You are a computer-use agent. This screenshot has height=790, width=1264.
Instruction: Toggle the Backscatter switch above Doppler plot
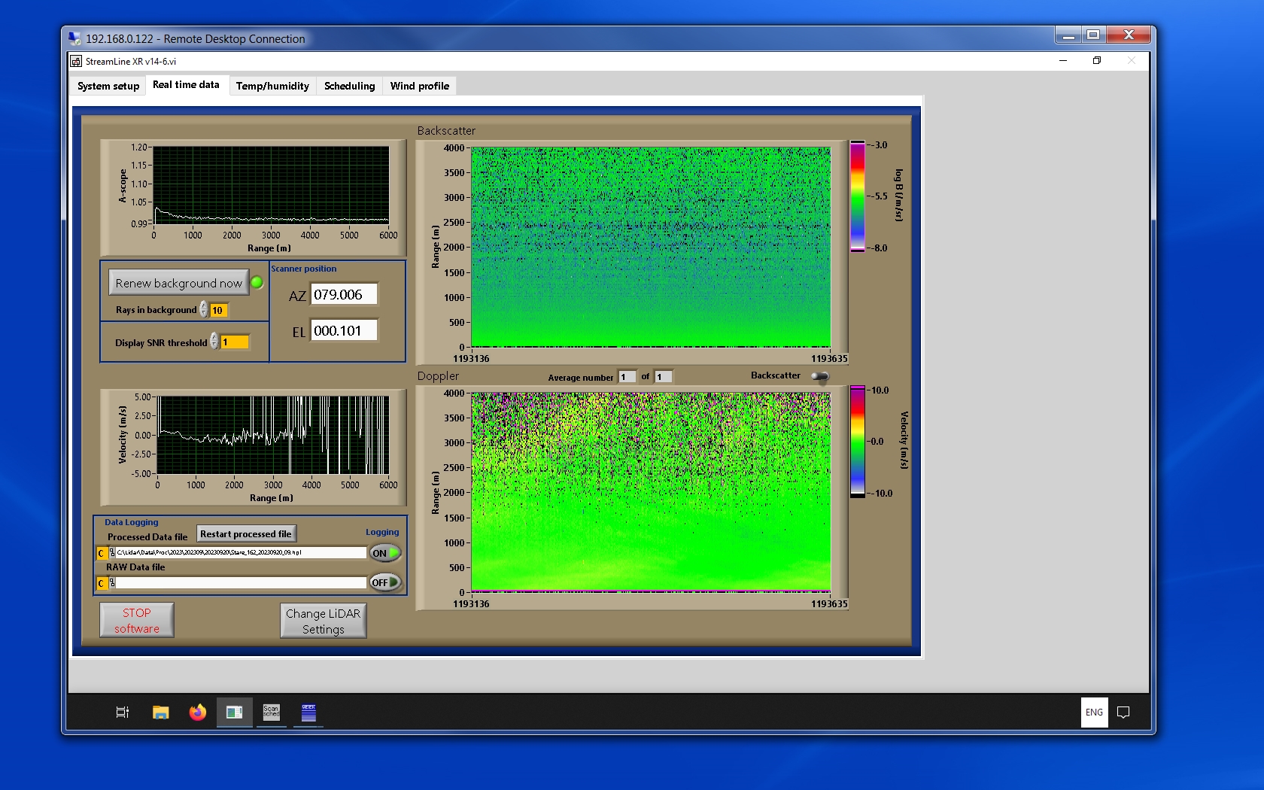[x=820, y=376]
